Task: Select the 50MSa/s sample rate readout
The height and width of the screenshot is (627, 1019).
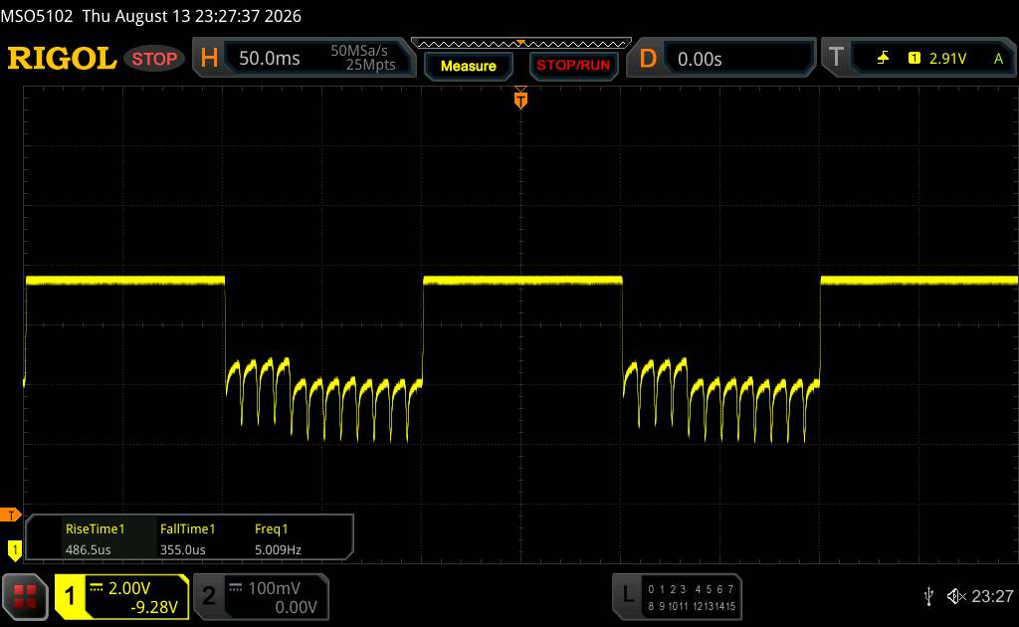Action: 358,51
